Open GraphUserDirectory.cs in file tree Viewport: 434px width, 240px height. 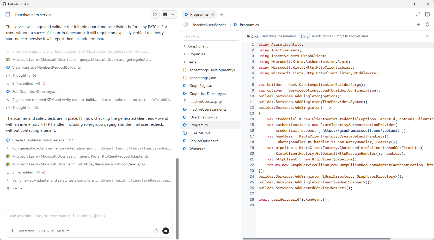tap(211, 94)
